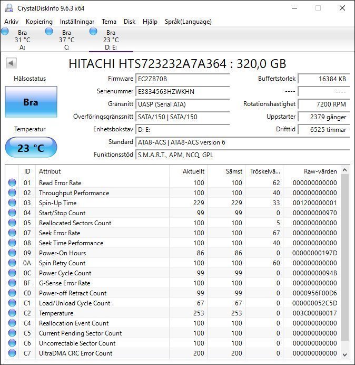Click the Överföringsgränssnitt field SATA/150
The image size is (355, 365).
click(183, 117)
